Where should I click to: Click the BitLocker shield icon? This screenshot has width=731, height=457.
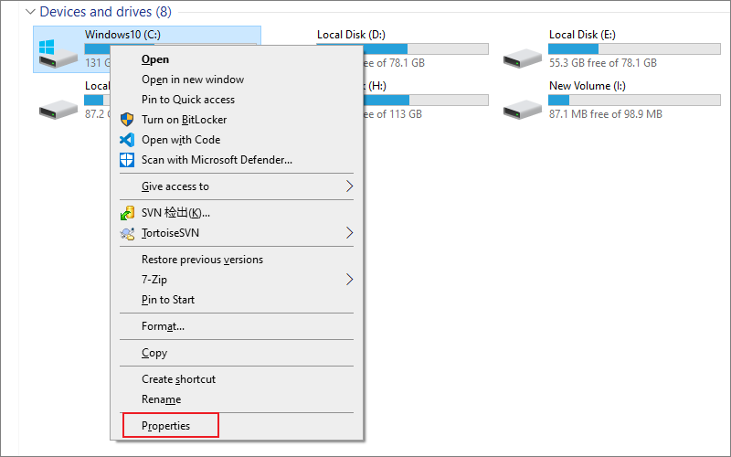pos(127,120)
